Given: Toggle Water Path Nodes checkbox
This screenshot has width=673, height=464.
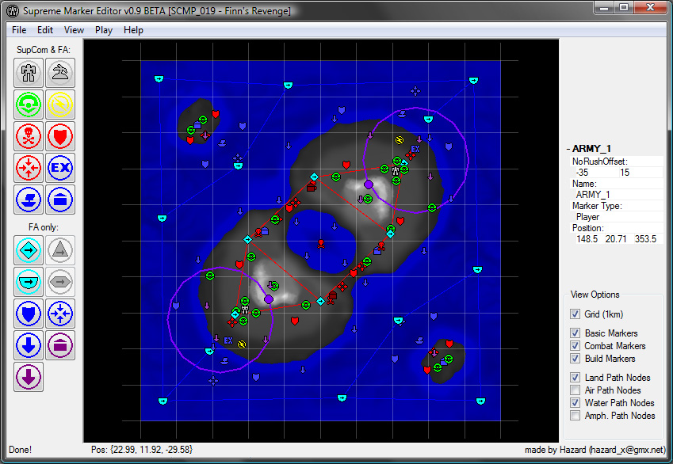Looking at the screenshot, I should (575, 403).
